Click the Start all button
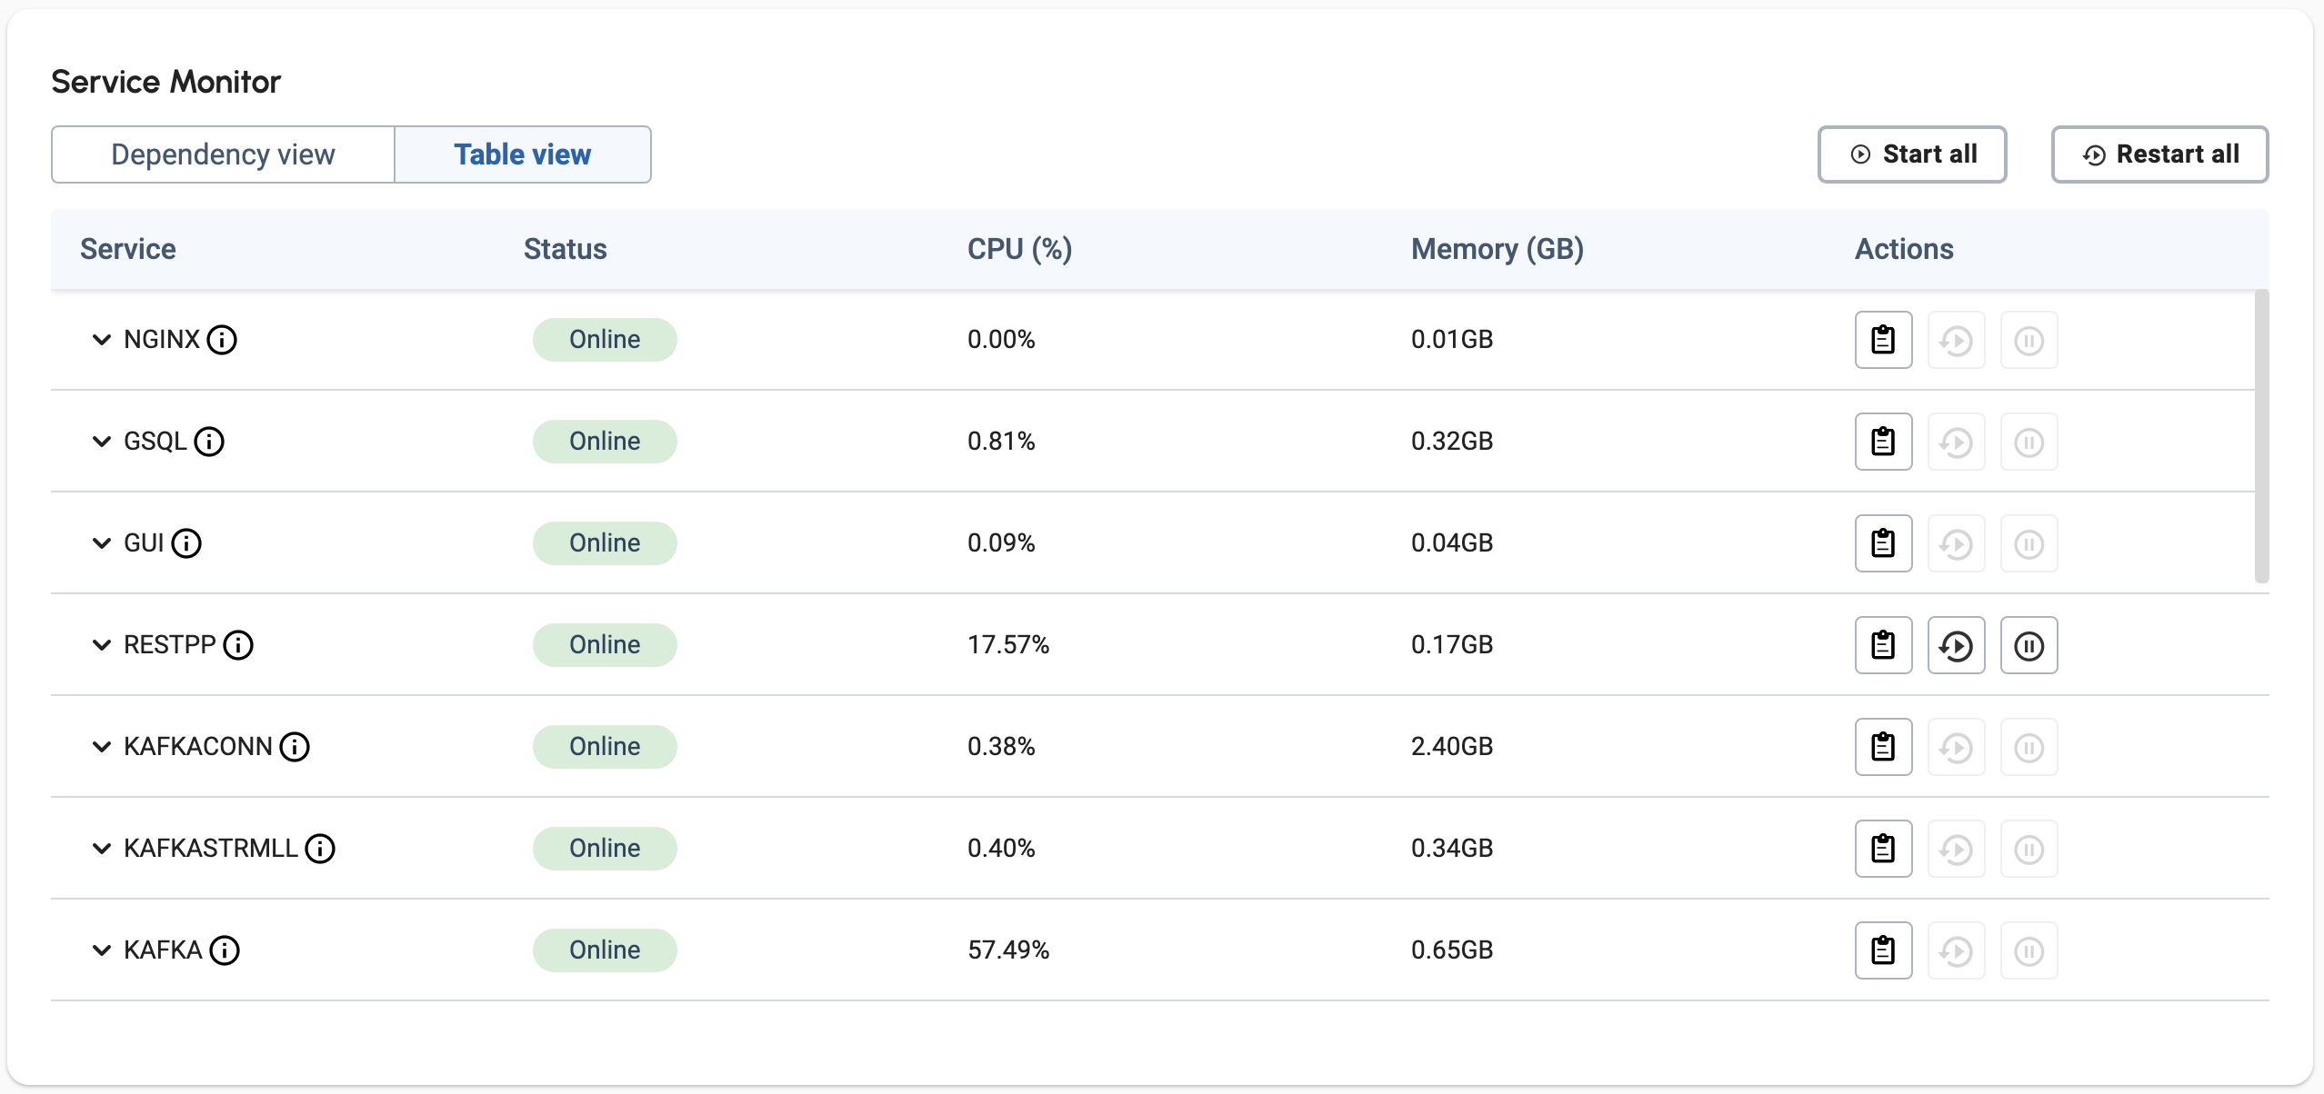 click(x=1912, y=154)
